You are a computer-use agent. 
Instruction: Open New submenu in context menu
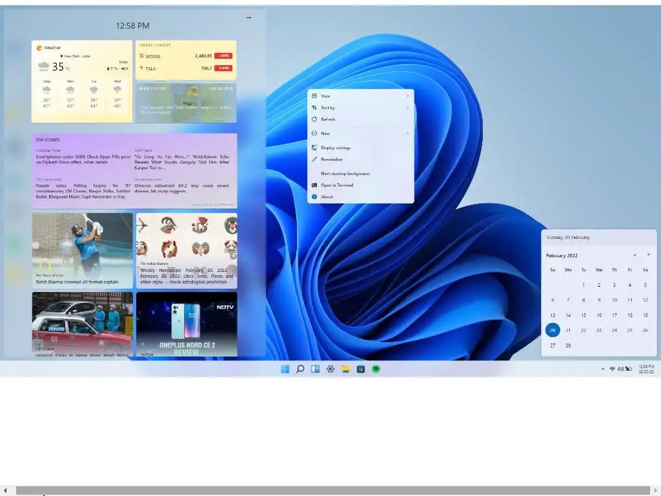[x=361, y=133]
